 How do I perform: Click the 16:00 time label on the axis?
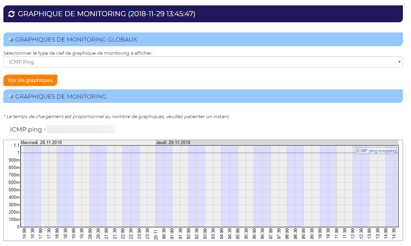(24, 234)
